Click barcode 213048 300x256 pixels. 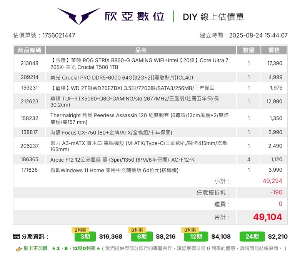point(30,63)
